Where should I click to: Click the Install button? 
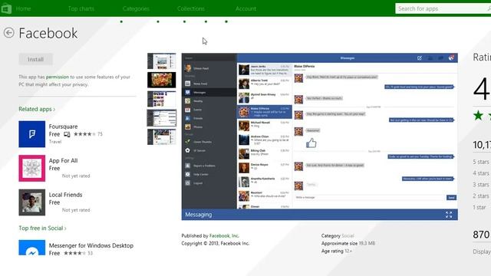tap(36, 60)
